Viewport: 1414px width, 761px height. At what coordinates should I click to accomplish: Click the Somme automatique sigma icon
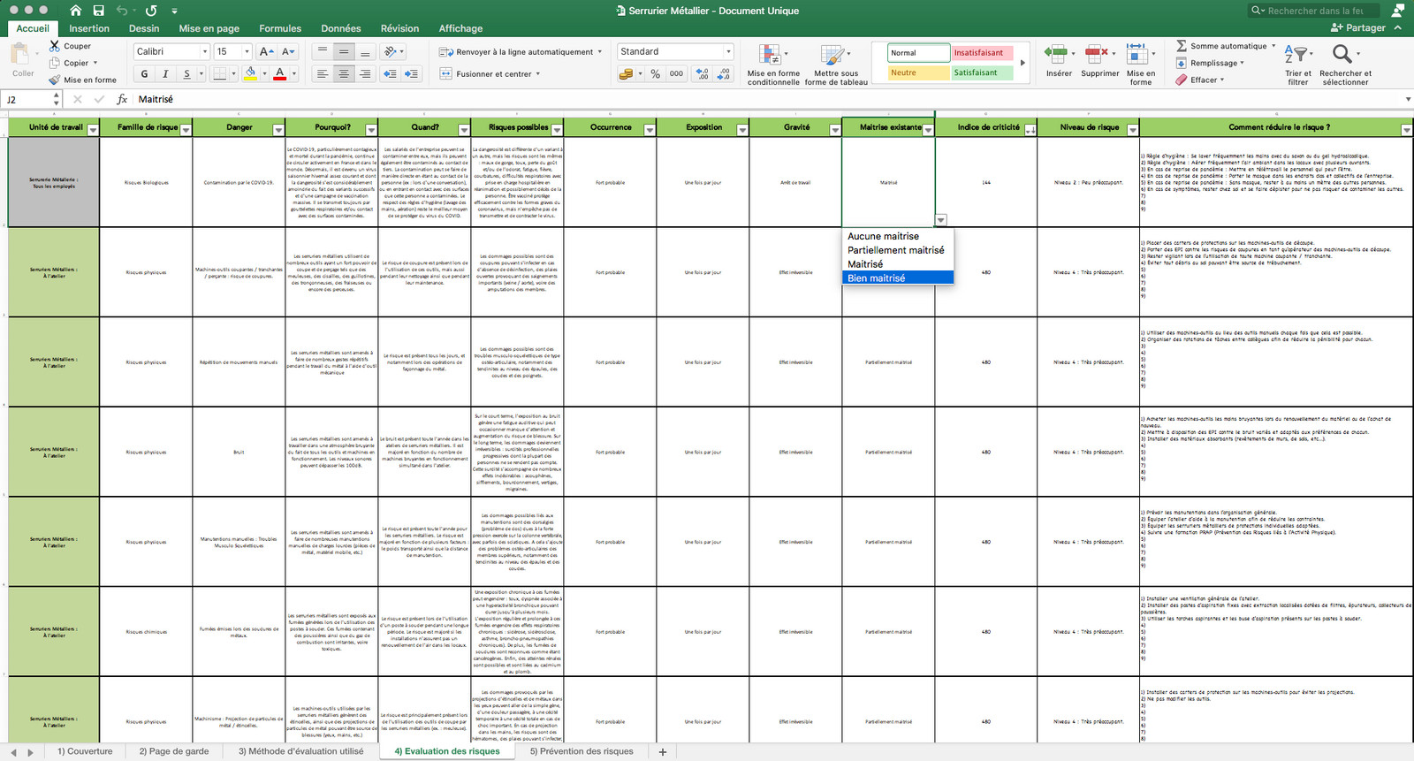tap(1182, 46)
